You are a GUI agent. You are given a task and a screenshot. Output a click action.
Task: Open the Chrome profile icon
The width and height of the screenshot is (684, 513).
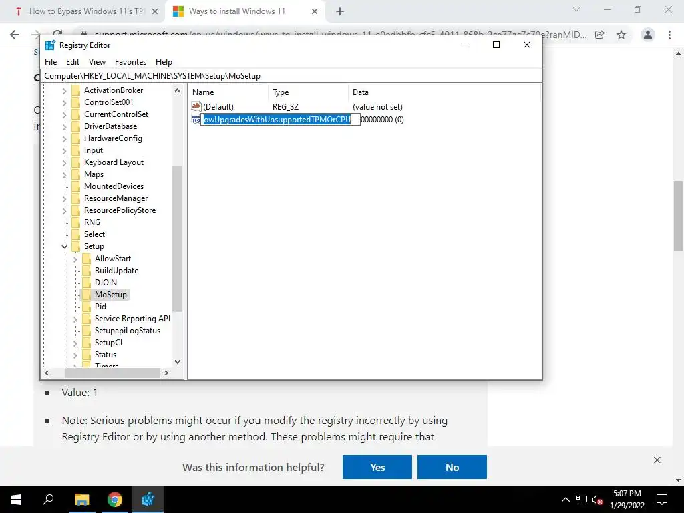[x=648, y=35]
